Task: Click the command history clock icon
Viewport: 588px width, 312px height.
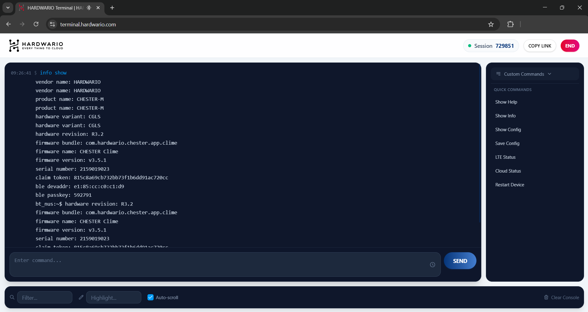Action: (x=432, y=264)
